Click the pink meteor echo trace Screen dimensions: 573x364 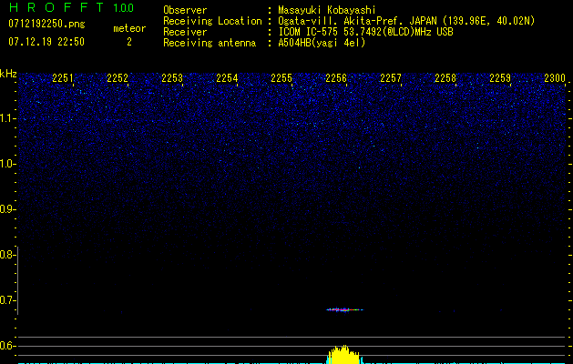tap(342, 310)
